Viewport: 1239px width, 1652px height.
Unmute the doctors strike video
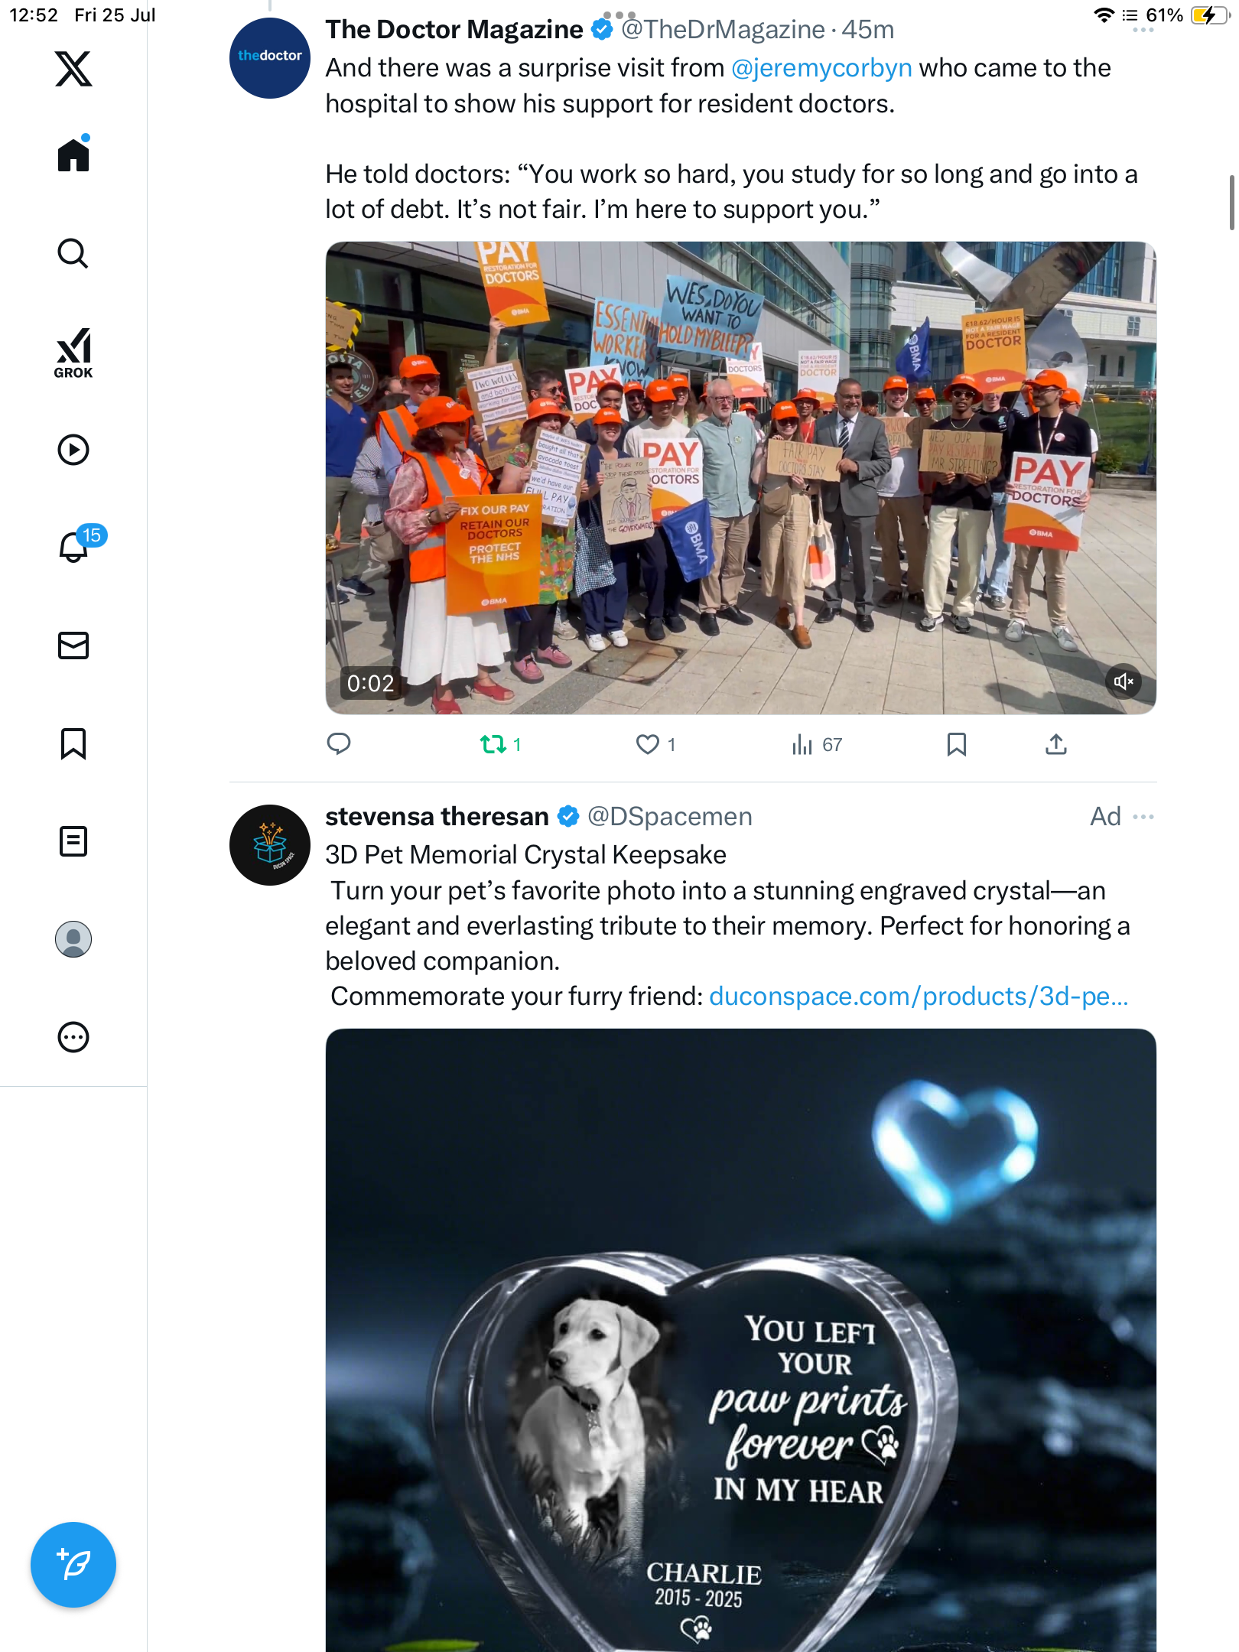(1123, 681)
